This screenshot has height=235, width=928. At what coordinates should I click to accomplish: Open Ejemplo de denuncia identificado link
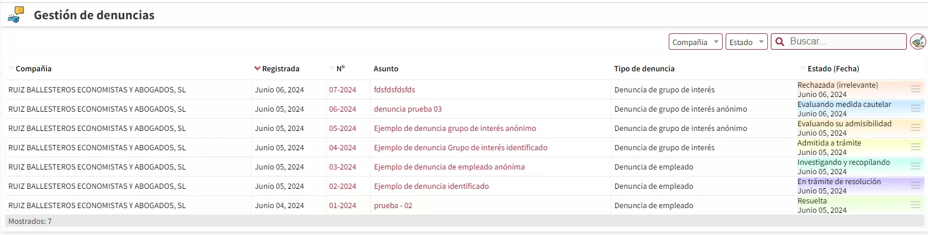[431, 186]
